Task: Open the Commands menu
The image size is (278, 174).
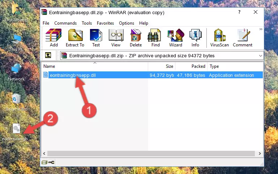Action: click(65, 23)
